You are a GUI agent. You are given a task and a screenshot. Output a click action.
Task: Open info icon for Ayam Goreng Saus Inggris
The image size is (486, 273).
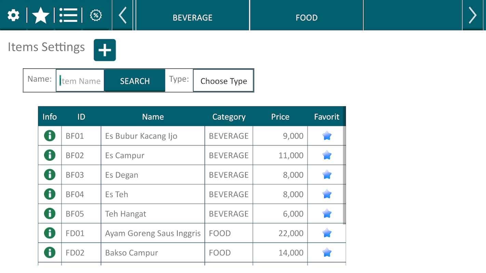(50, 233)
